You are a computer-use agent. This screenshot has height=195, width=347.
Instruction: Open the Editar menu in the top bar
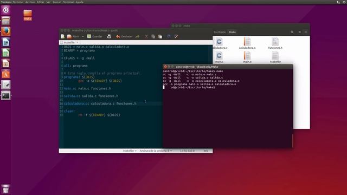click(x=40, y=2)
